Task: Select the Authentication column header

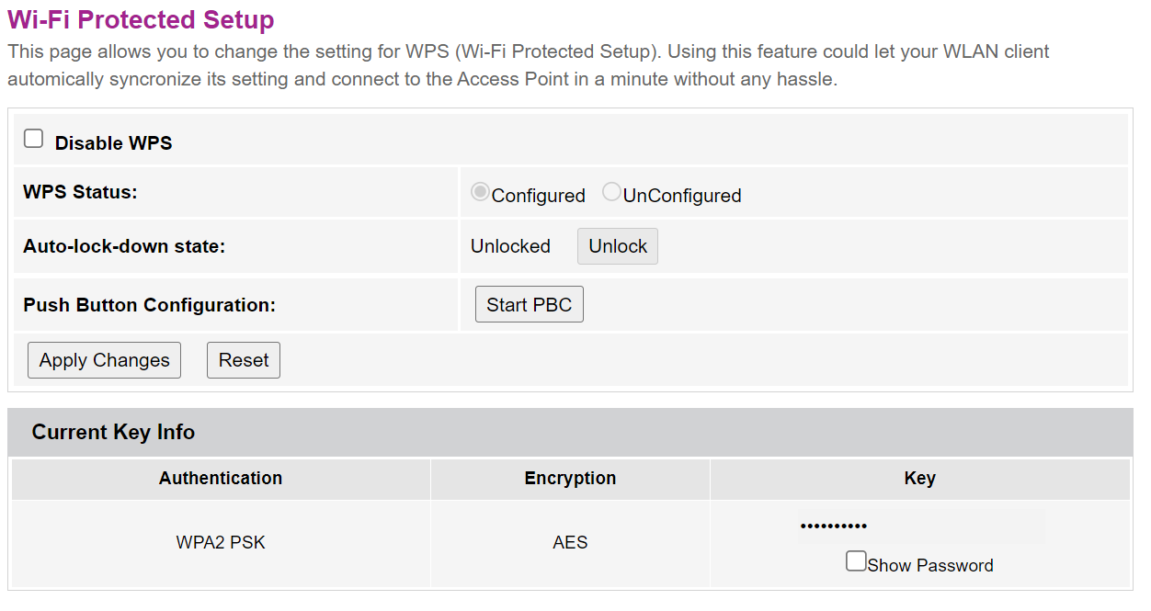Action: coord(221,478)
